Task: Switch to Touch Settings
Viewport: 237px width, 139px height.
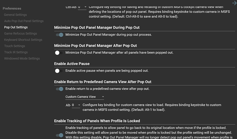Action: point(14,46)
